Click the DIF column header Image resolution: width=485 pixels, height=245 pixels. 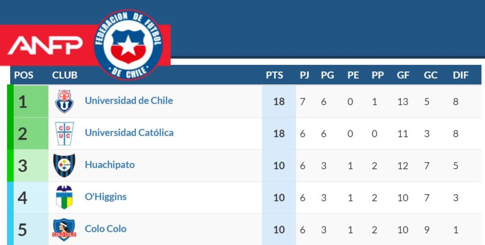(460, 75)
